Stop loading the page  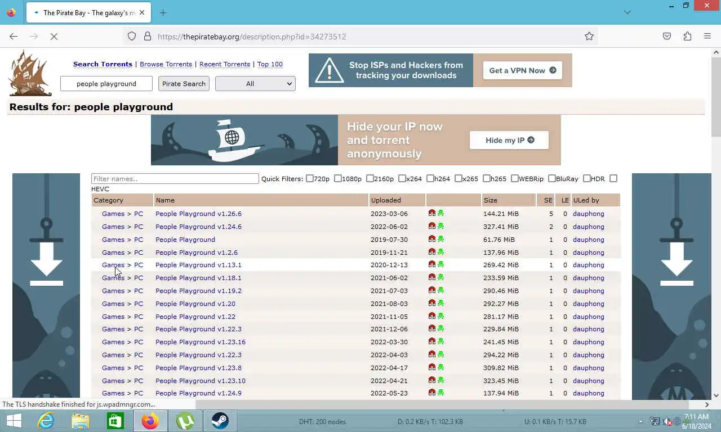coord(54,37)
